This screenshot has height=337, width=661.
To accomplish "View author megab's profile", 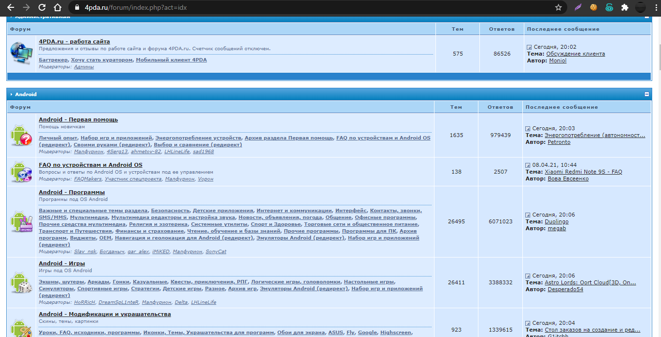I will [557, 228].
